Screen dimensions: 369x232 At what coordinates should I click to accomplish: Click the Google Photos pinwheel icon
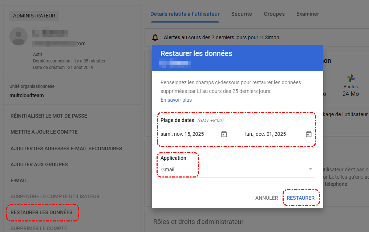[350, 78]
